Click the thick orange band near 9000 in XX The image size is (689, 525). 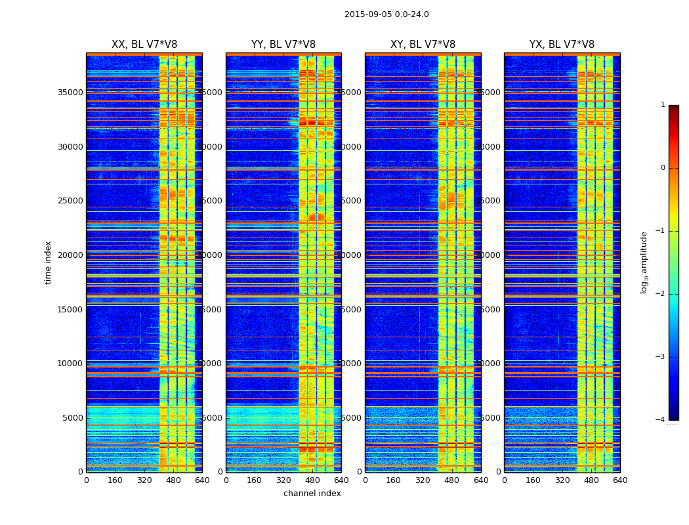tap(144, 373)
